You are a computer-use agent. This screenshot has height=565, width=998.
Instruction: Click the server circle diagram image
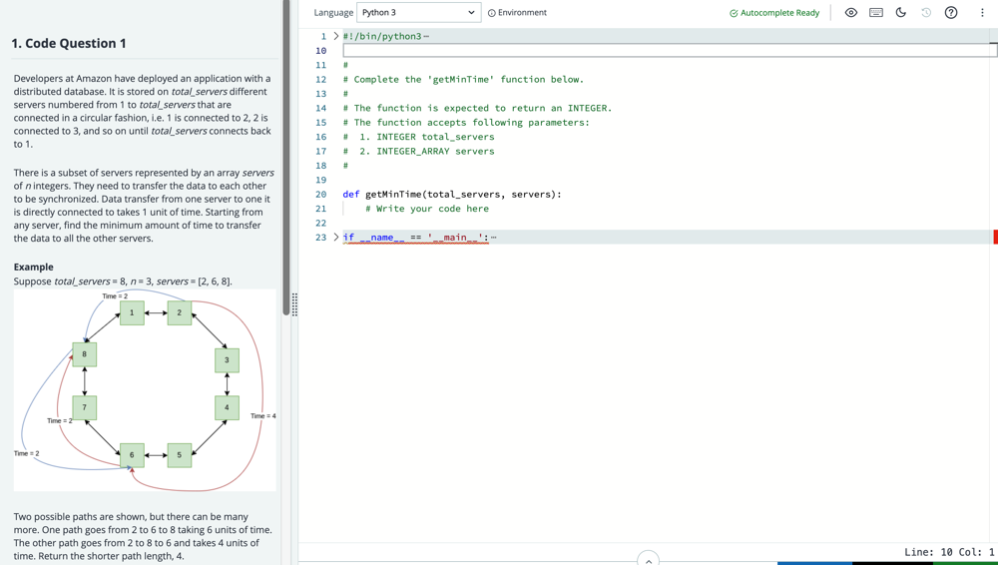pyautogui.click(x=145, y=389)
